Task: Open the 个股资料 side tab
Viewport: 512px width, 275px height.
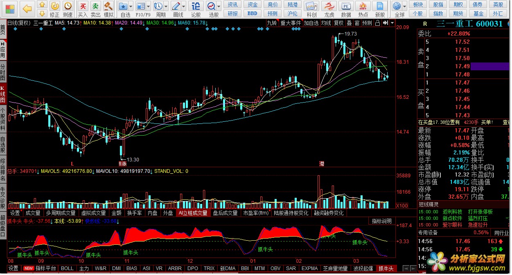Action: coord(3,119)
